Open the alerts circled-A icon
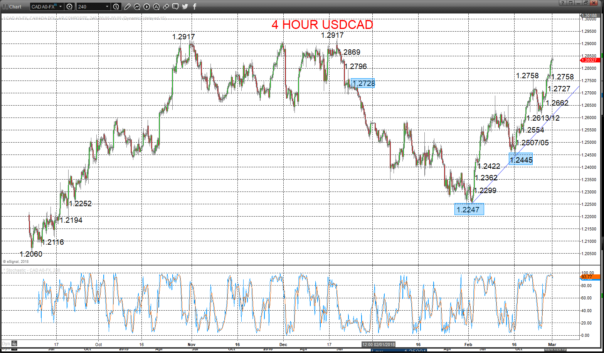This screenshot has height=353, width=604. pyautogui.click(x=156, y=7)
